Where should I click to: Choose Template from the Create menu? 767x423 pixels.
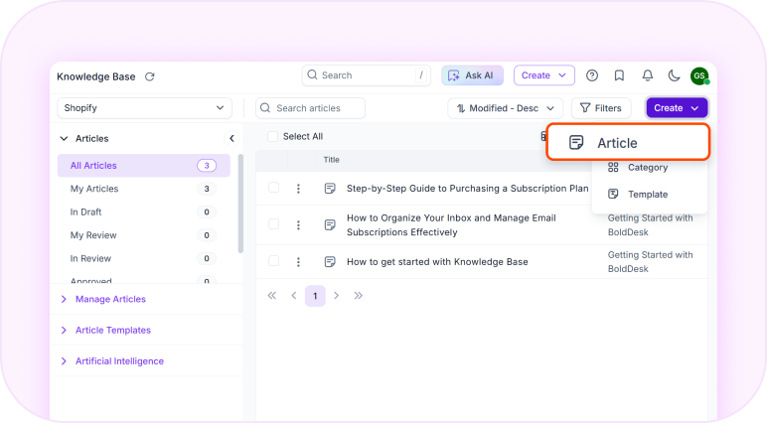click(x=650, y=195)
